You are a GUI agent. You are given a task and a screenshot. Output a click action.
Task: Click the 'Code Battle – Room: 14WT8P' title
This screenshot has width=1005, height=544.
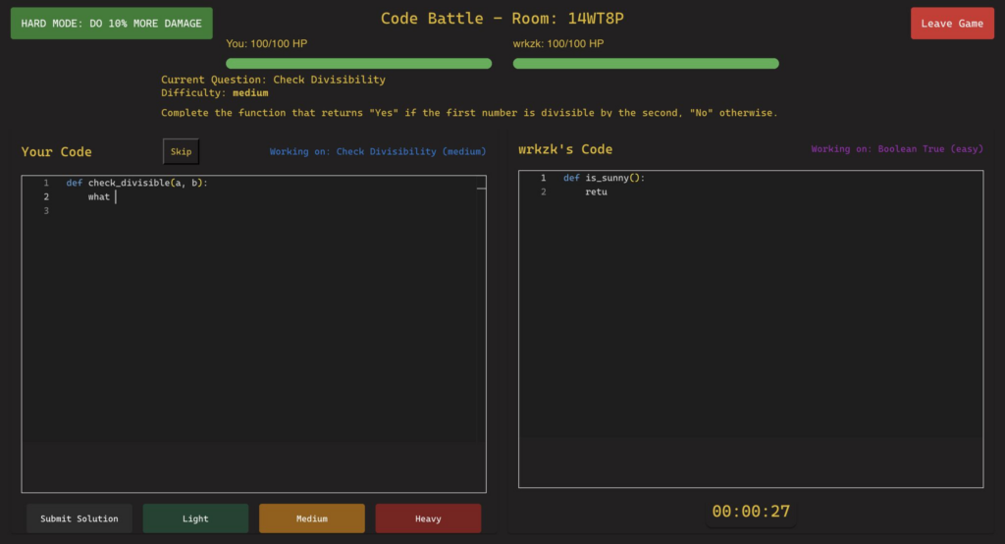pos(502,18)
